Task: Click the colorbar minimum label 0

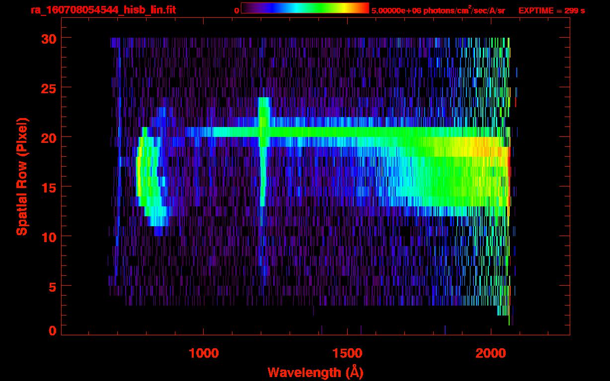Action: pos(236,10)
